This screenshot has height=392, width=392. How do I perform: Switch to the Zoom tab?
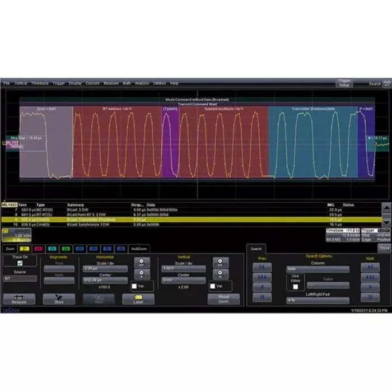pyautogui.click(x=10, y=249)
